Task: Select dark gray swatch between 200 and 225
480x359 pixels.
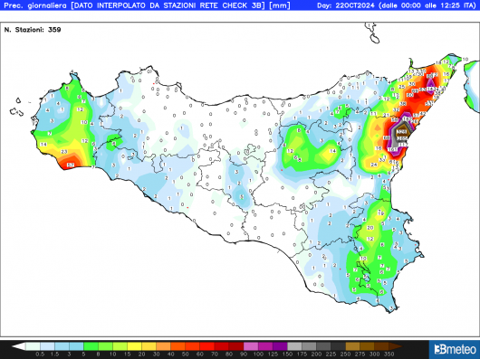Action: [x=323, y=346]
